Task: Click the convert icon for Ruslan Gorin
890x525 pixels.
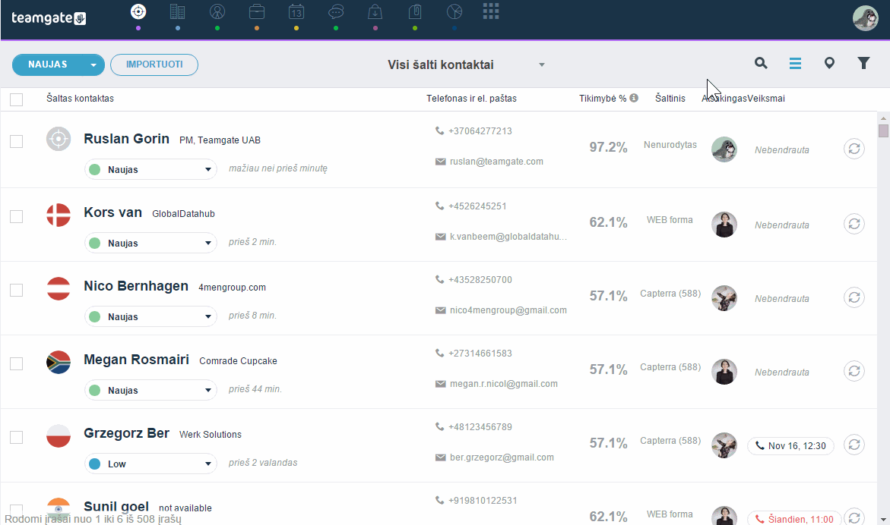Action: pyautogui.click(x=854, y=149)
